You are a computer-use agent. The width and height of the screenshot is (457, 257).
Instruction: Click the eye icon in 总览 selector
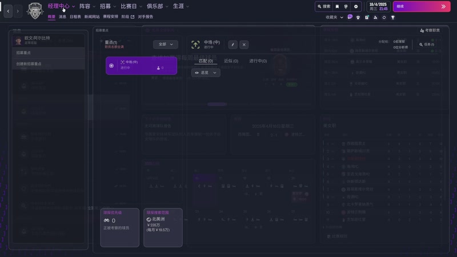[197, 73]
